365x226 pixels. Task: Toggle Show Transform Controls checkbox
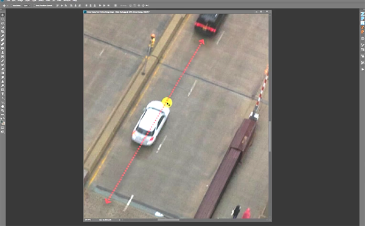click(x=34, y=5)
